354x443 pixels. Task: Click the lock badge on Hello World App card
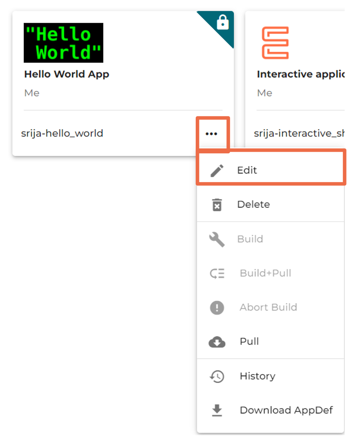(223, 22)
